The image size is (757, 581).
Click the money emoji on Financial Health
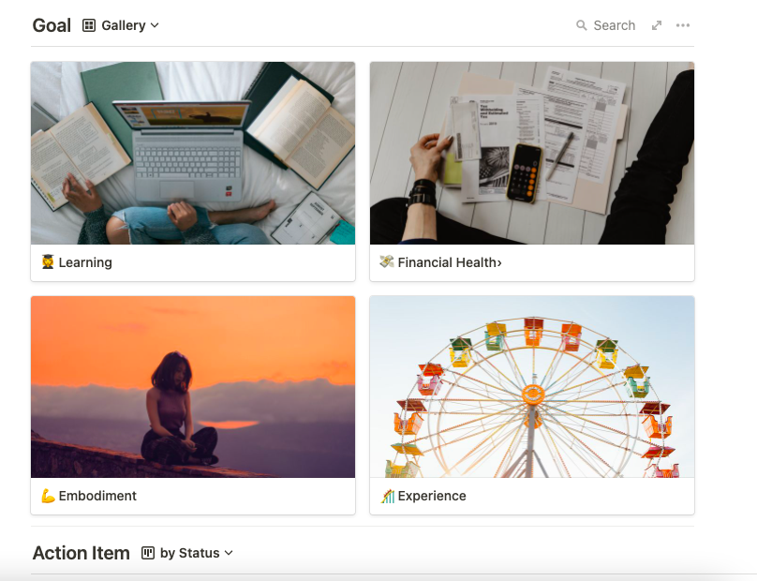click(387, 262)
